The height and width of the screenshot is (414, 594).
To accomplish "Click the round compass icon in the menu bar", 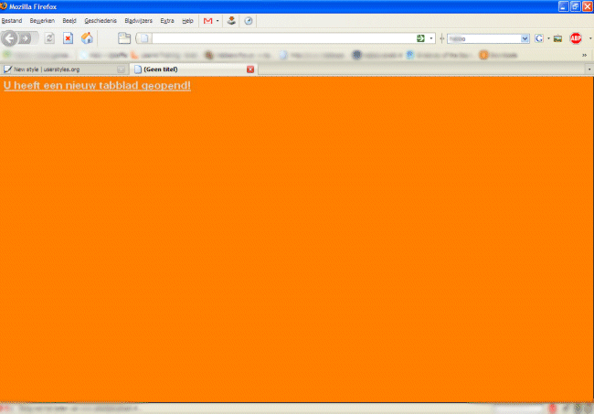I will tap(249, 21).
